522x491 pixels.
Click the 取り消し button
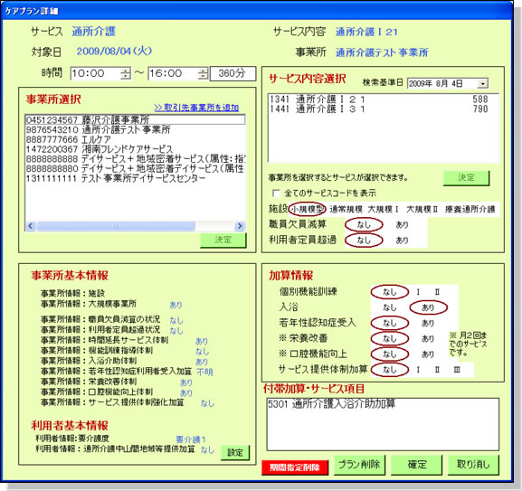point(473,465)
